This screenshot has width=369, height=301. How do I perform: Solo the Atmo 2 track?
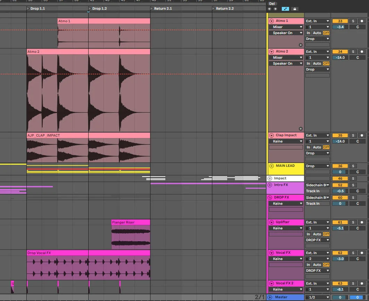[x=353, y=51]
